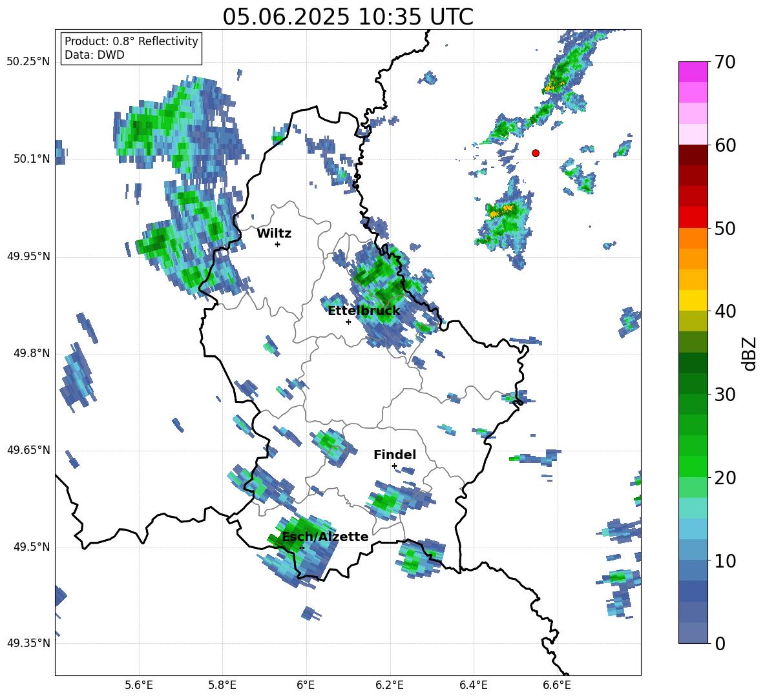This screenshot has height=698, width=765.
Task: Click the 6°E longitude label
Action: (306, 685)
